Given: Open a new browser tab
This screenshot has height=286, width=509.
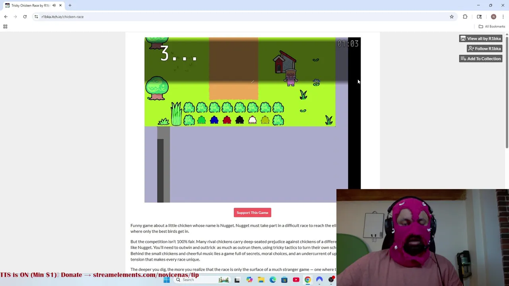Looking at the screenshot, I should 70,6.
